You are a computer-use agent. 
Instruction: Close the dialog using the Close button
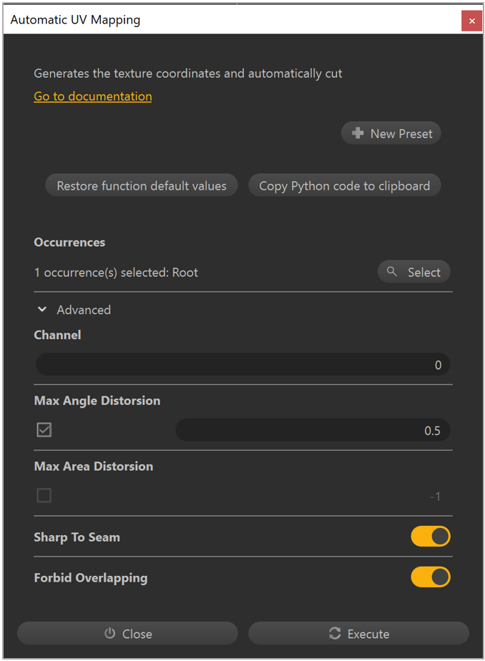[x=127, y=633]
